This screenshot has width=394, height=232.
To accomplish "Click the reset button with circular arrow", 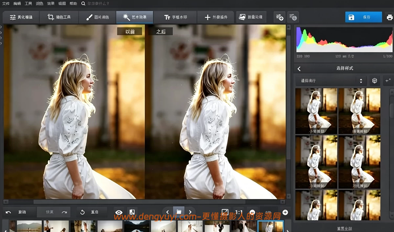I will point(92,212).
